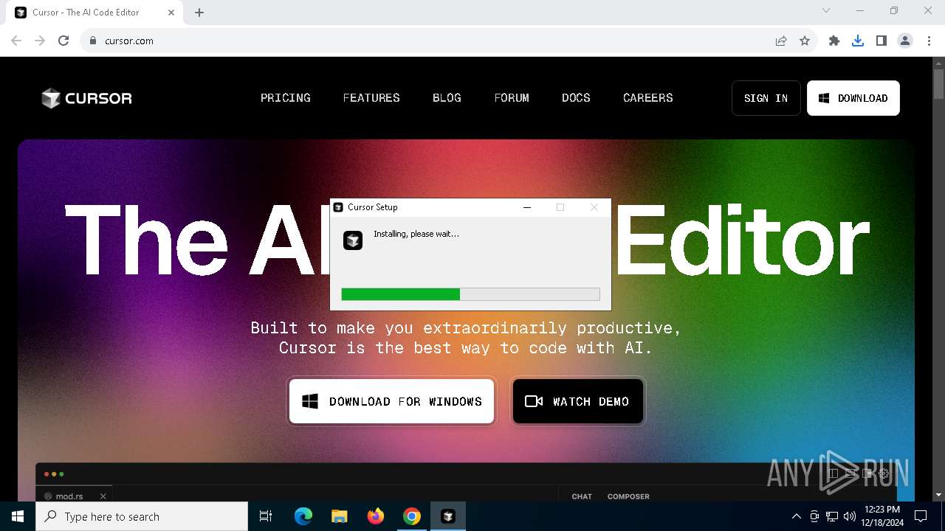945x531 pixels.
Task: Click the page vertical scrollbar thumb
Action: tap(938, 83)
